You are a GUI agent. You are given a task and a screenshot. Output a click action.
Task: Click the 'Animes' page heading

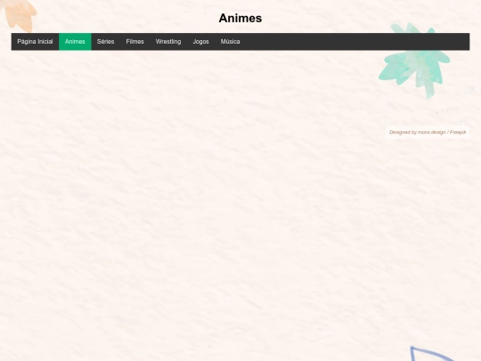[x=240, y=18]
